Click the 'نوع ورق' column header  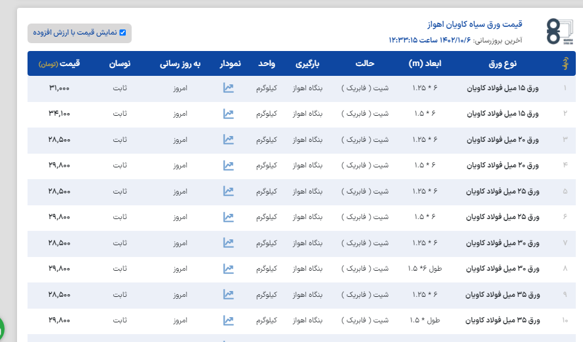click(x=502, y=63)
